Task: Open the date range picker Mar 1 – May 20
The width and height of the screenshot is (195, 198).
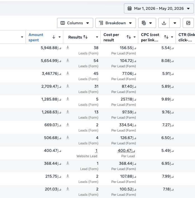Action: click(x=159, y=8)
